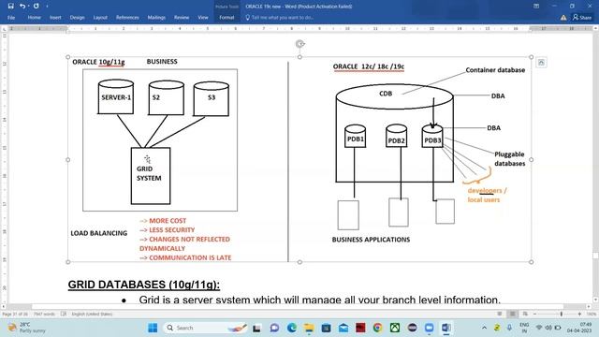This screenshot has height=337, width=599.
Task: Click the 'LOAD BALANCING' label in diagram
Action: click(x=99, y=233)
